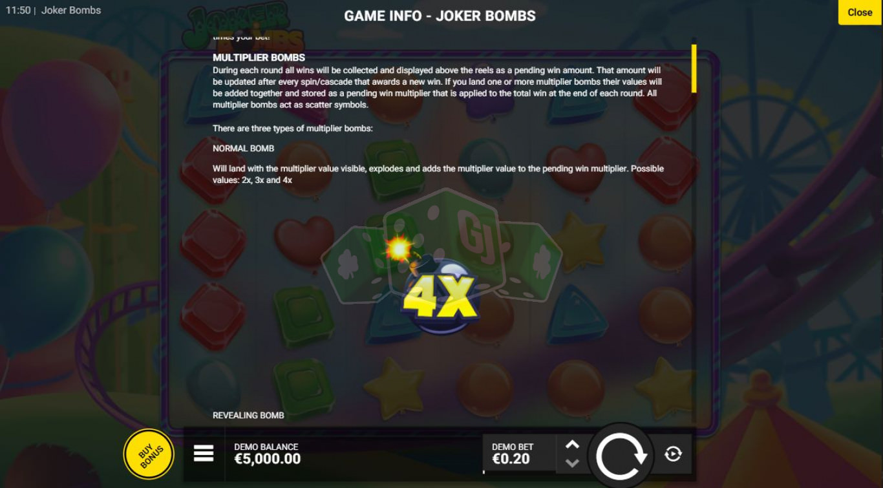
Task: Open the hamburger menu
Action: coord(204,454)
